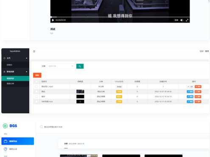
Task: Click the BGS logo
Action: (10, 126)
